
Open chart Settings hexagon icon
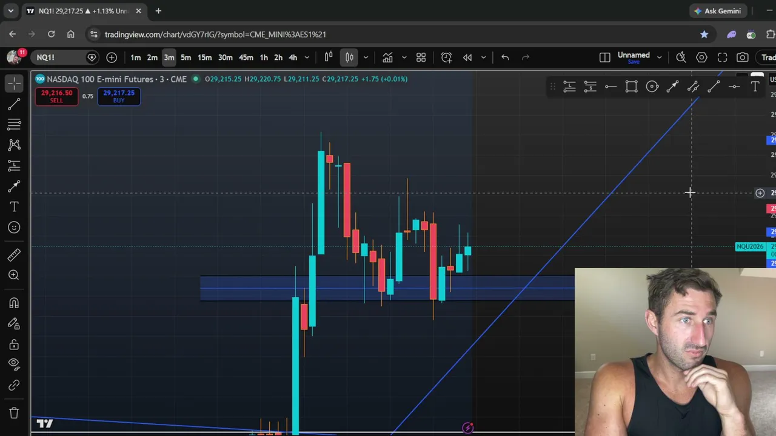pyautogui.click(x=701, y=58)
